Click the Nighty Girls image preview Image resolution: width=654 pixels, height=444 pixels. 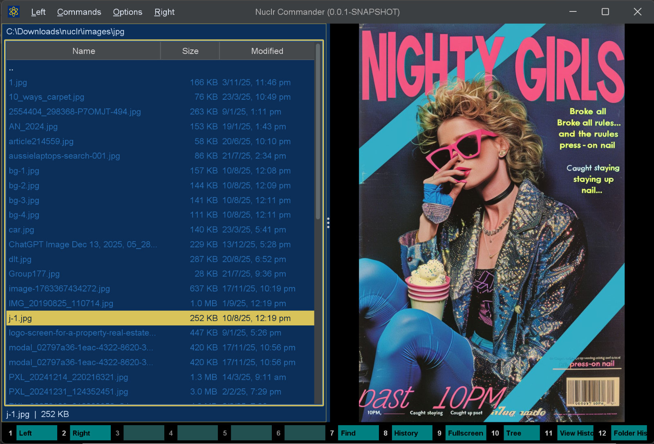pos(492,223)
